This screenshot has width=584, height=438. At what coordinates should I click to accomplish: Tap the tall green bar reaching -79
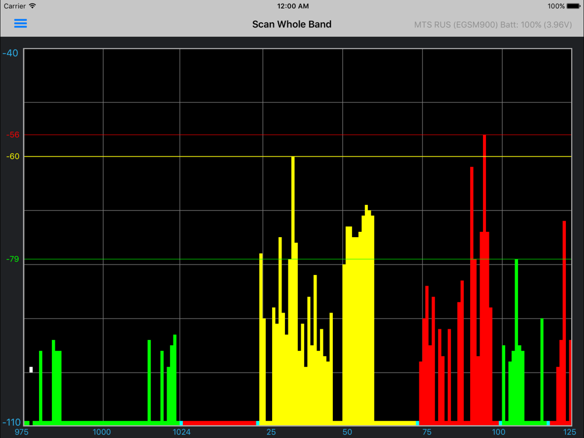[516, 341]
